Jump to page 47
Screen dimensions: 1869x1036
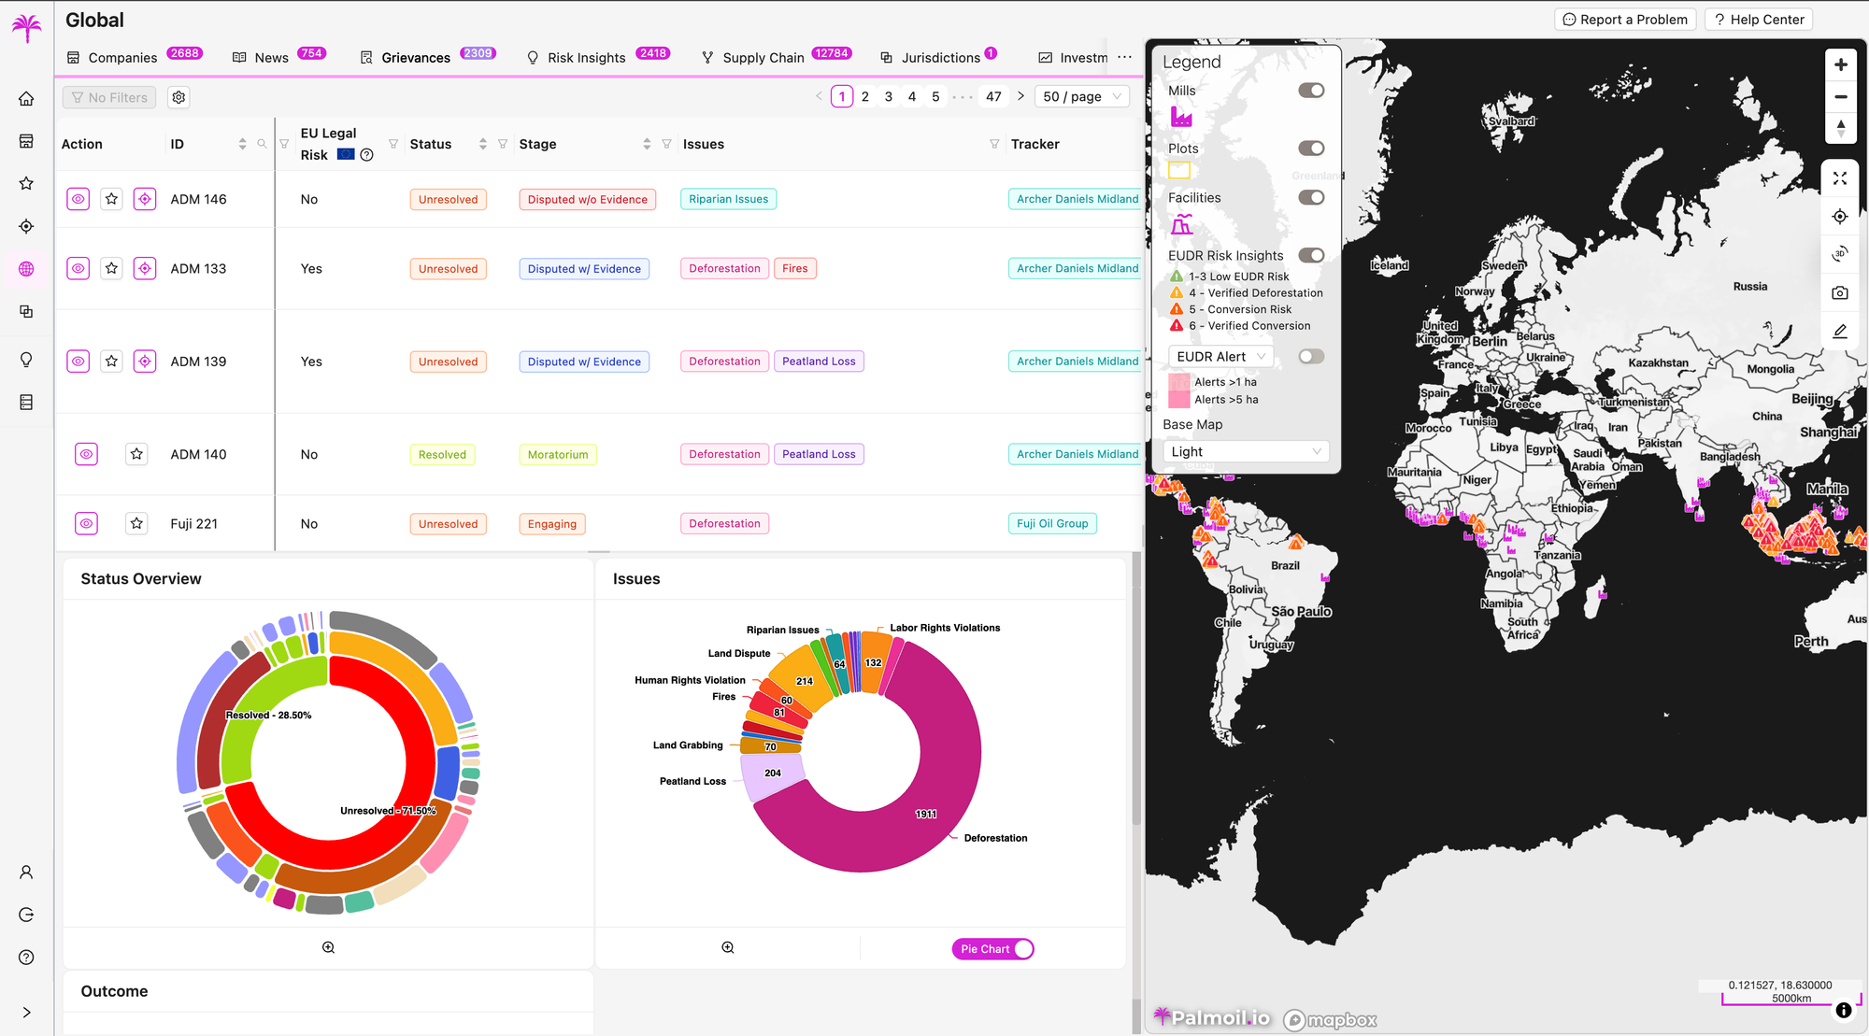click(x=993, y=96)
